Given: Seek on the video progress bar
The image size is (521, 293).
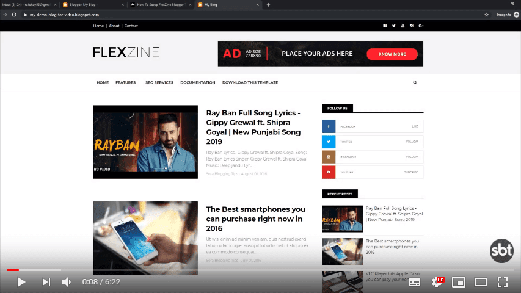Looking at the screenshot, I should pos(260,270).
